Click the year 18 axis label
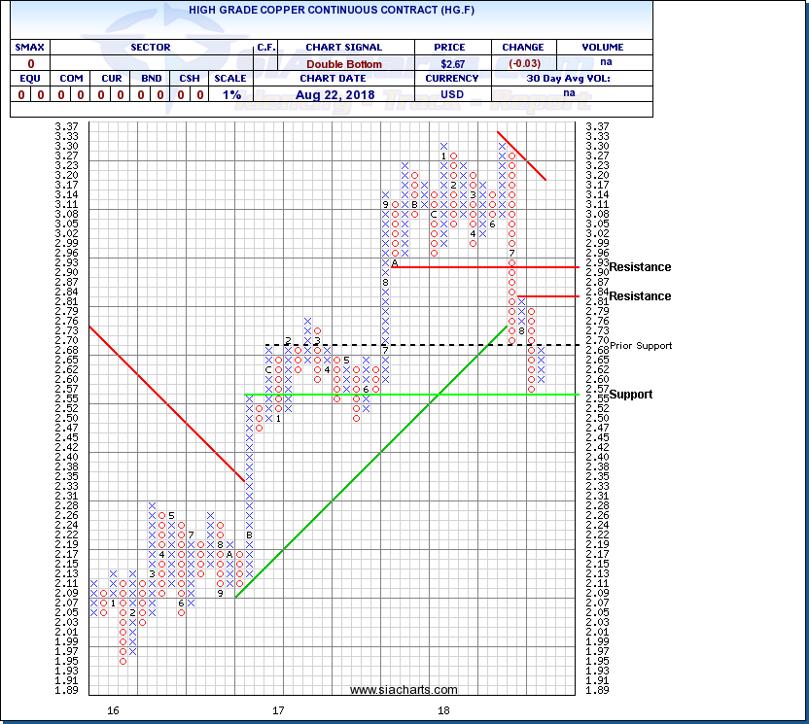809x724 pixels. [443, 710]
